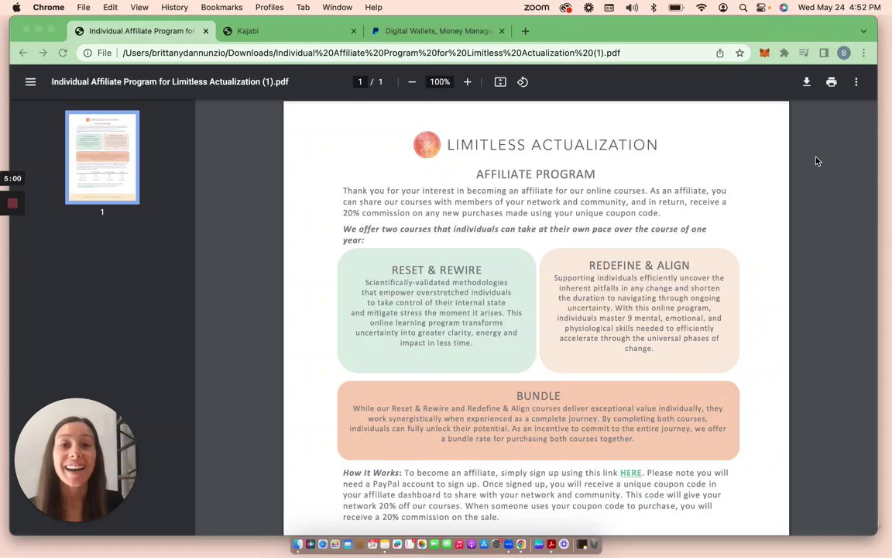Click the file info icon in address bar
Viewport: 892px width, 558px height.
[x=87, y=53]
